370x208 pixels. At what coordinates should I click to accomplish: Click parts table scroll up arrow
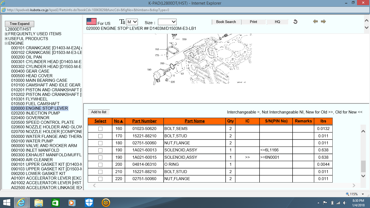pos(363,131)
